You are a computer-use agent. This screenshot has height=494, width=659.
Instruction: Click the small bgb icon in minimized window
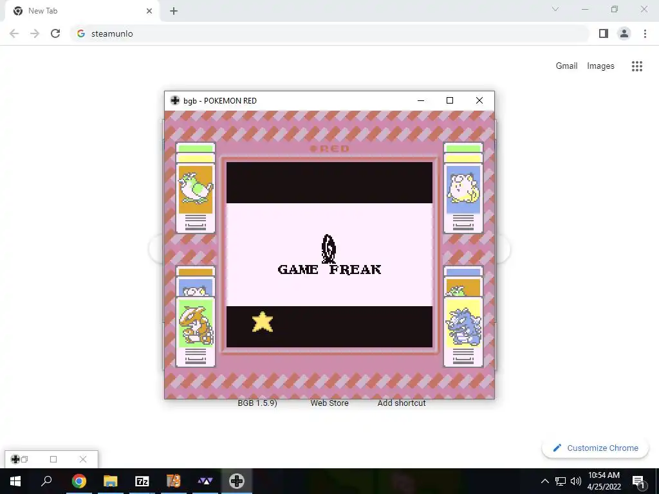[15, 459]
